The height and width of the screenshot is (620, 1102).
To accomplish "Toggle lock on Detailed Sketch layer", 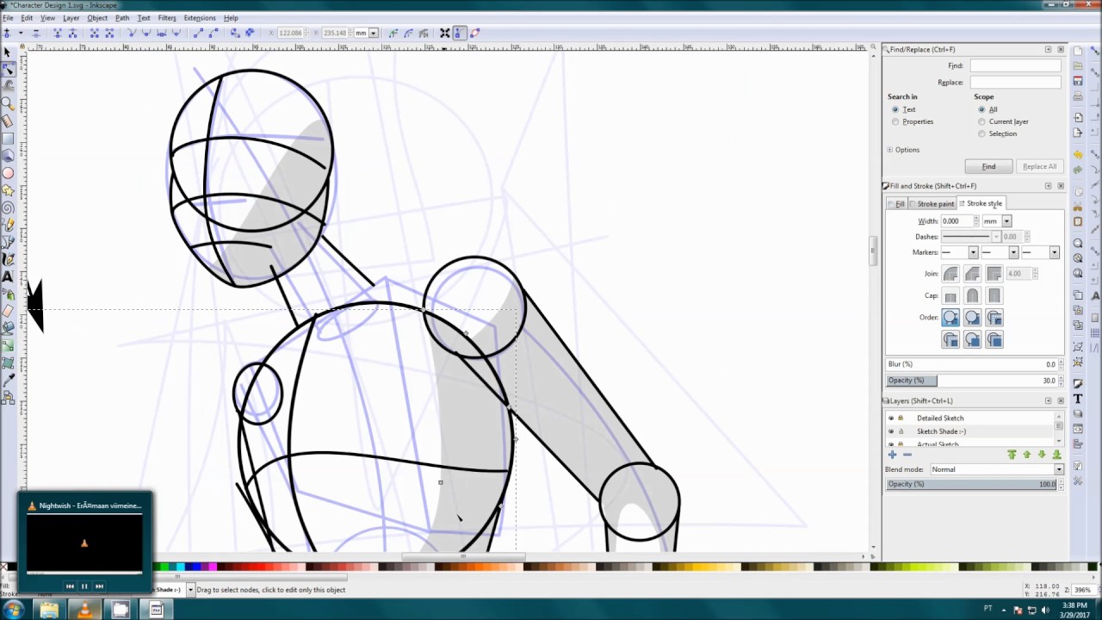I will pyautogui.click(x=901, y=418).
